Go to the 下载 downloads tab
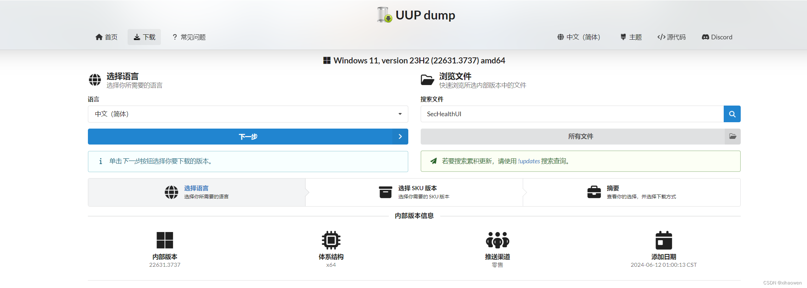Viewport: 807px width, 288px height. click(x=144, y=37)
